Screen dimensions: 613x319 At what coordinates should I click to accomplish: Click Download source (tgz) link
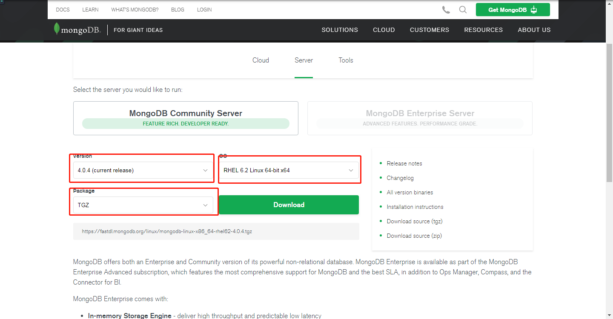[x=415, y=221]
